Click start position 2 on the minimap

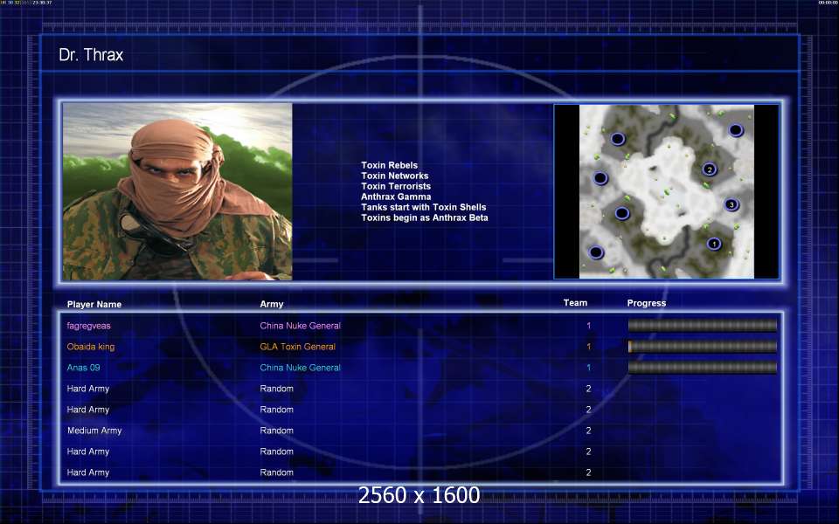pyautogui.click(x=710, y=170)
